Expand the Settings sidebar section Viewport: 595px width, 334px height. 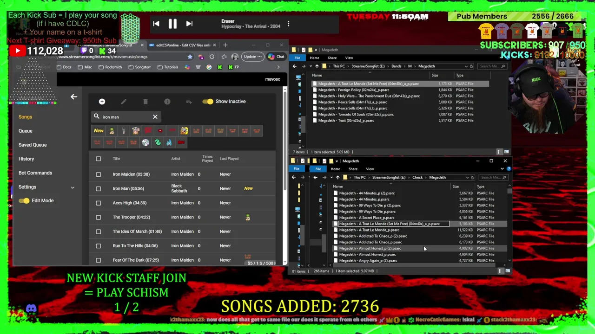pos(73,187)
